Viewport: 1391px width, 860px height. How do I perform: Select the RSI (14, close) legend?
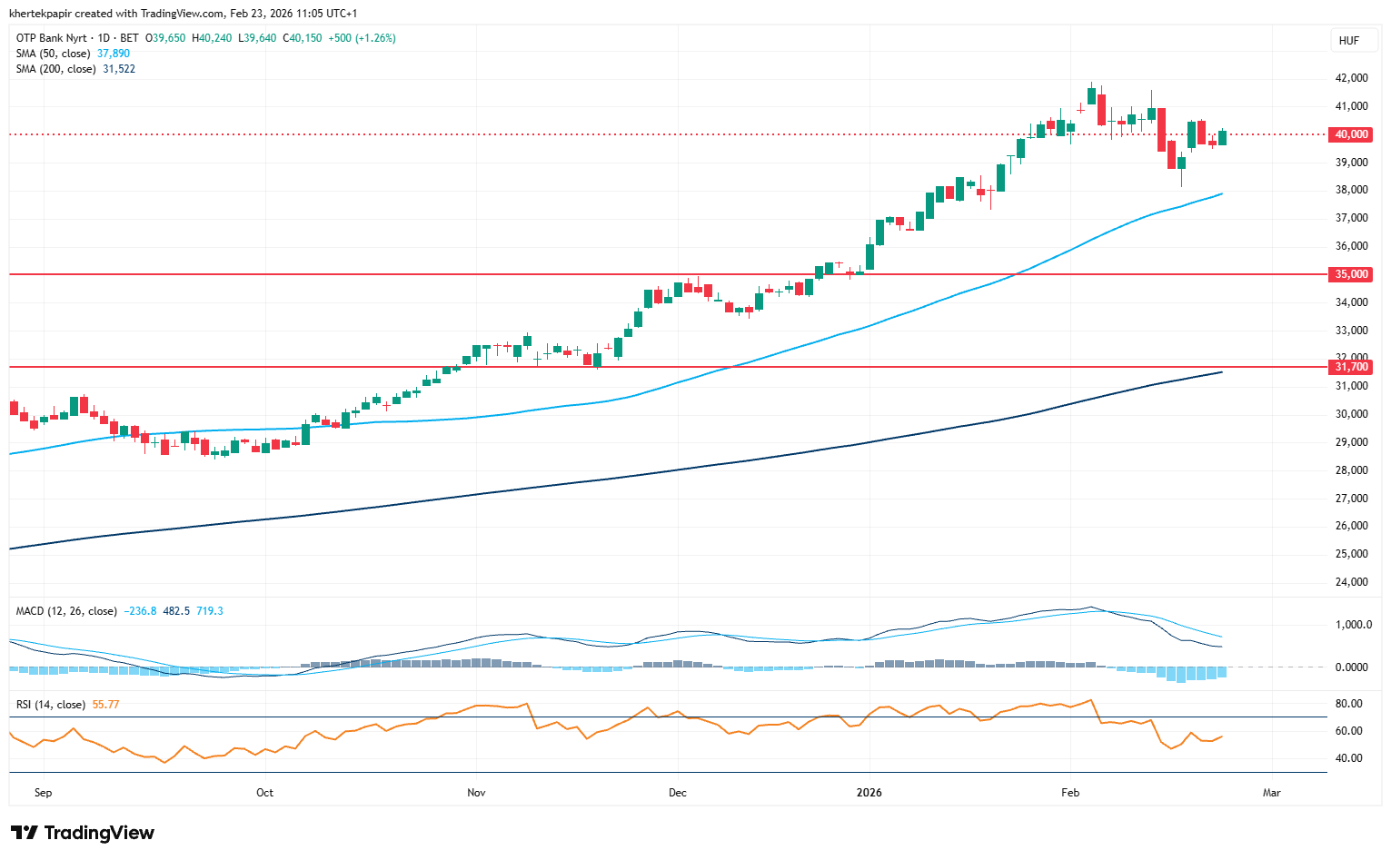point(51,705)
